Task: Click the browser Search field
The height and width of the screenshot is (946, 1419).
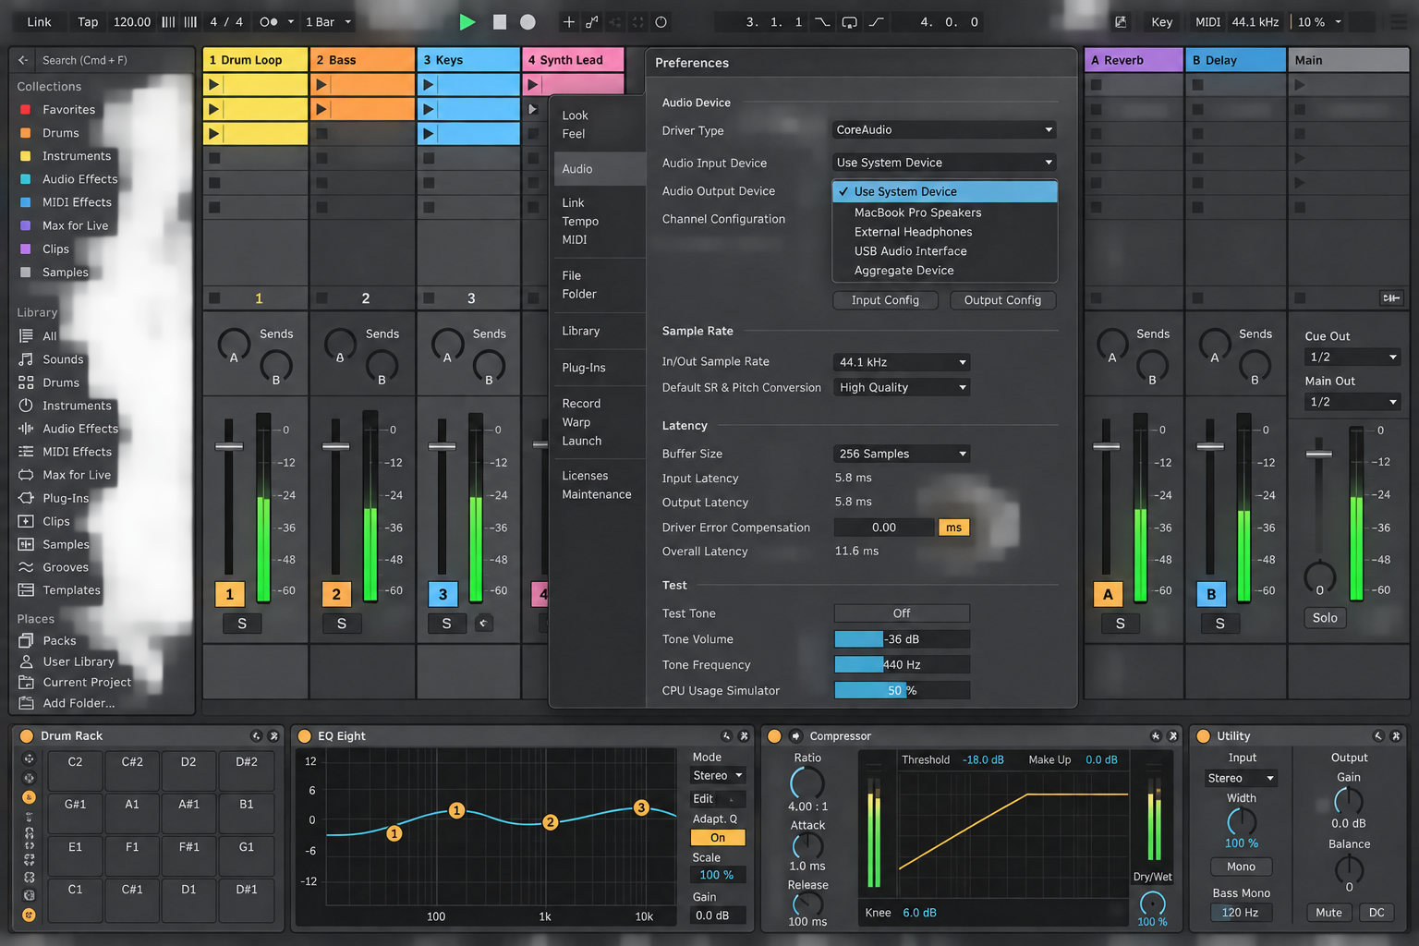Action: (x=113, y=60)
